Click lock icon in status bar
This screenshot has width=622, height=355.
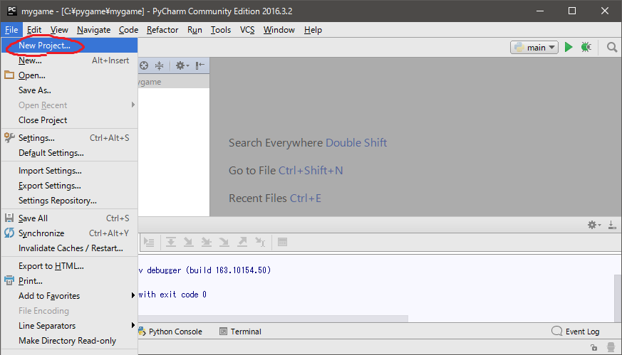click(594, 347)
